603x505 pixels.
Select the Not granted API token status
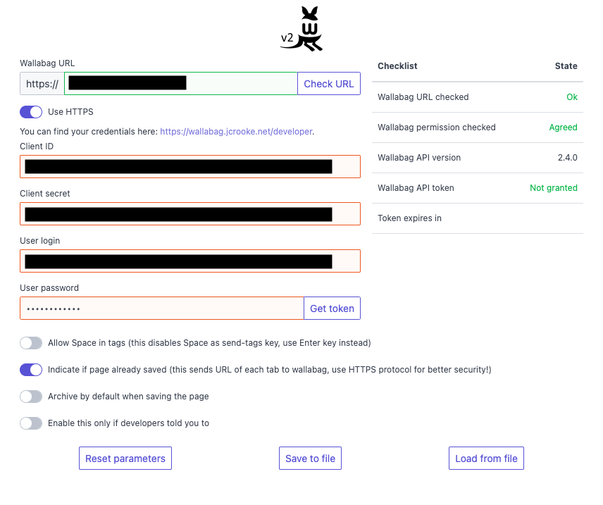pyautogui.click(x=554, y=187)
